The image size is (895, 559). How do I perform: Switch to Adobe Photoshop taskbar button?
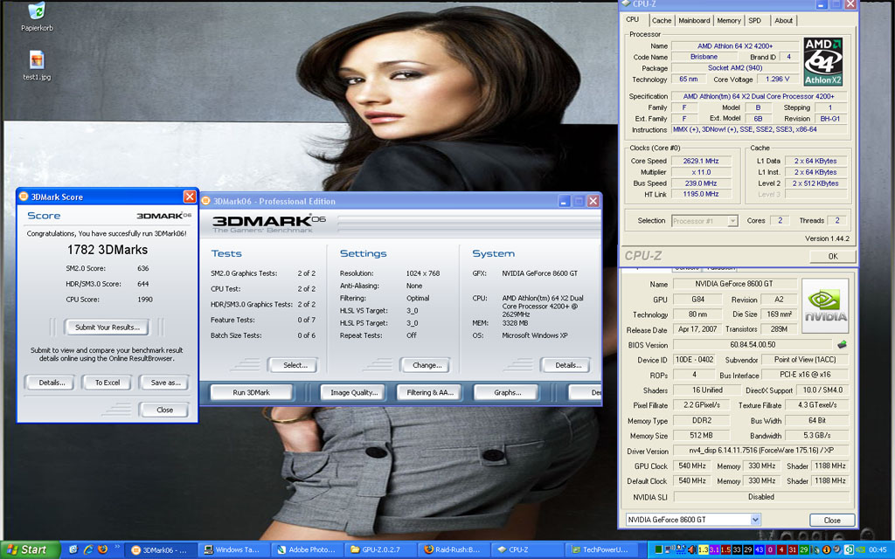pos(307,550)
